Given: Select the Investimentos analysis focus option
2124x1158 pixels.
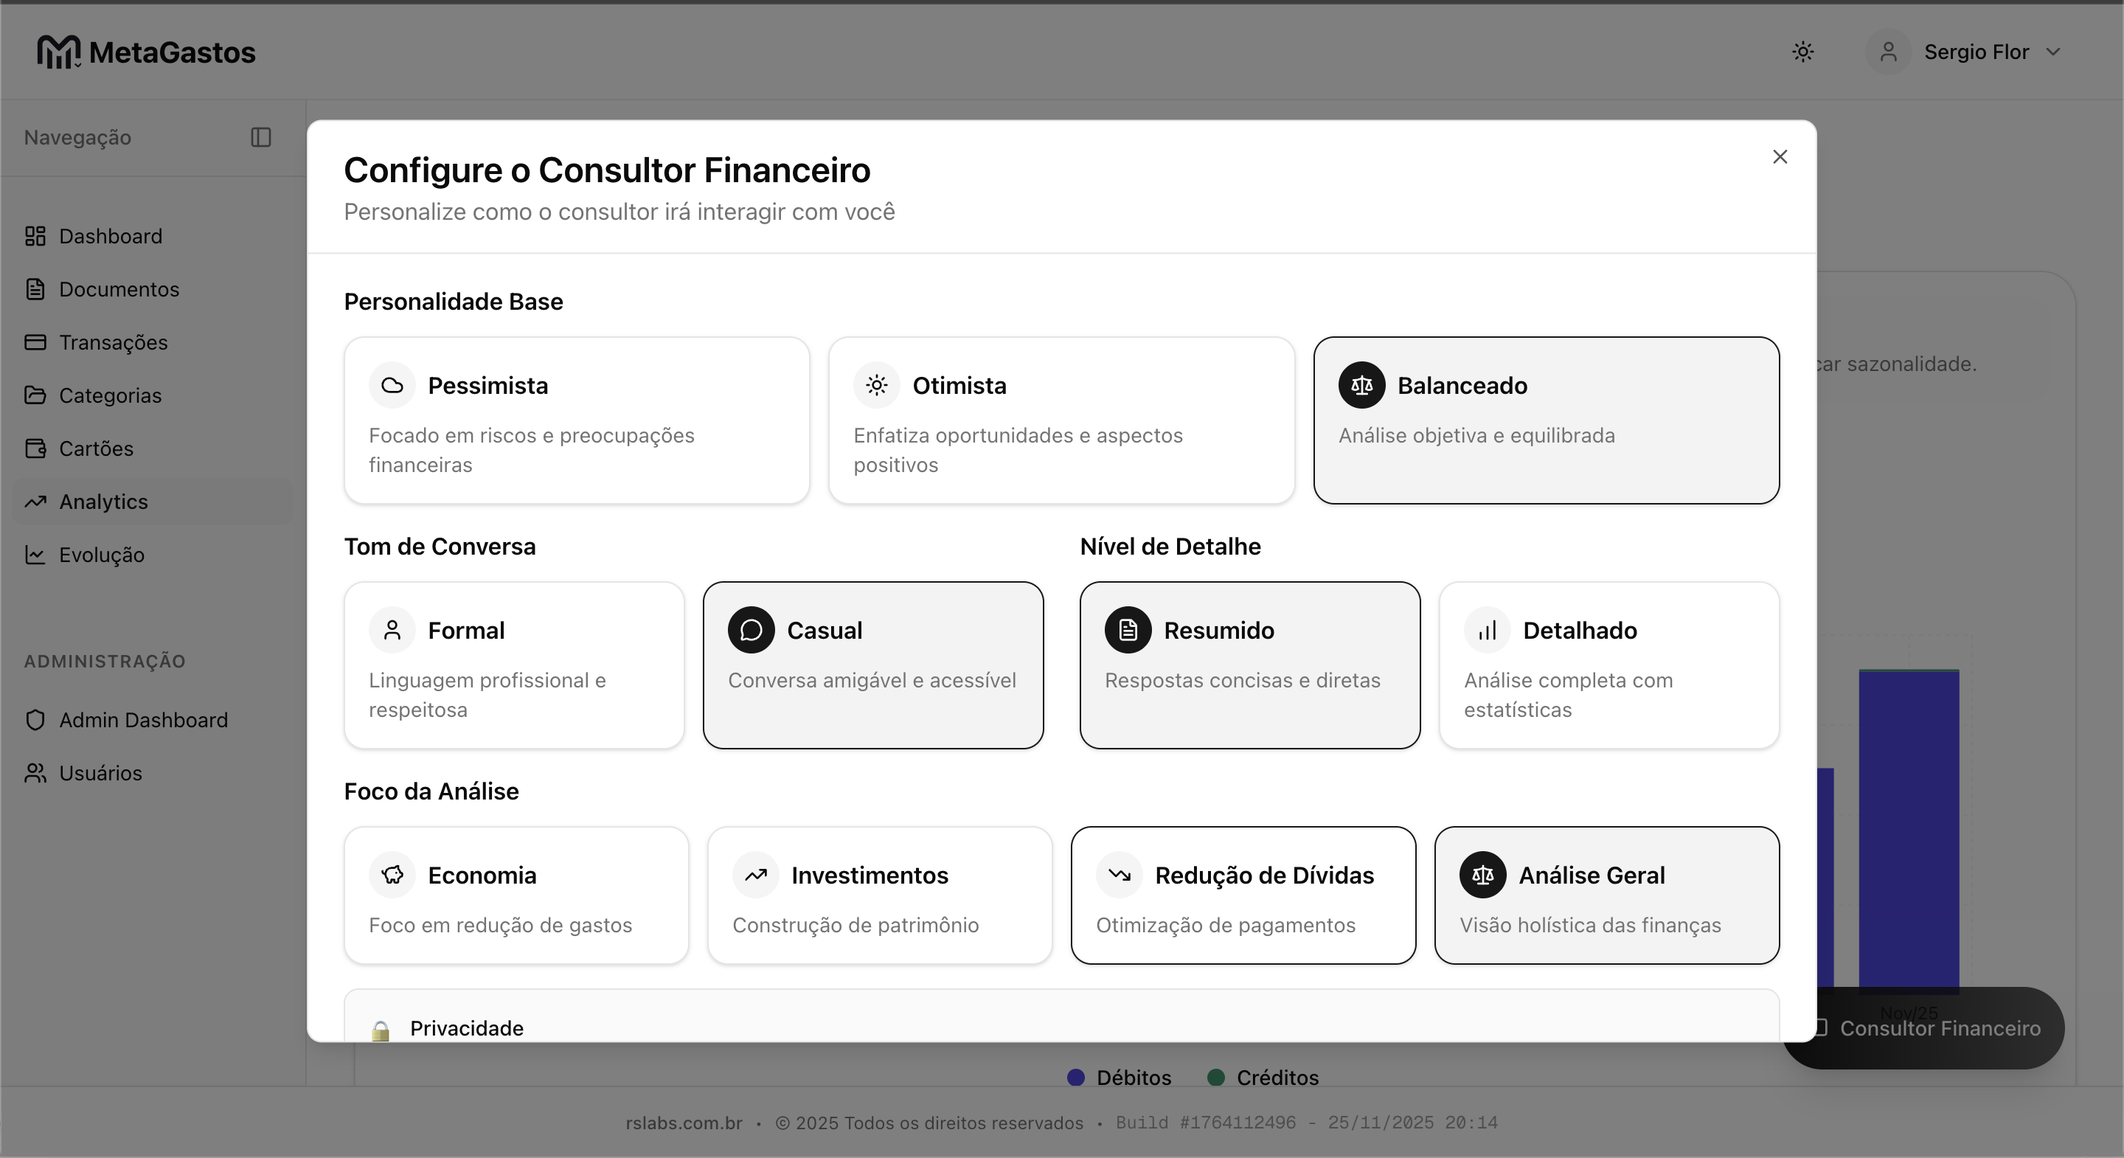Looking at the screenshot, I should (x=879, y=895).
